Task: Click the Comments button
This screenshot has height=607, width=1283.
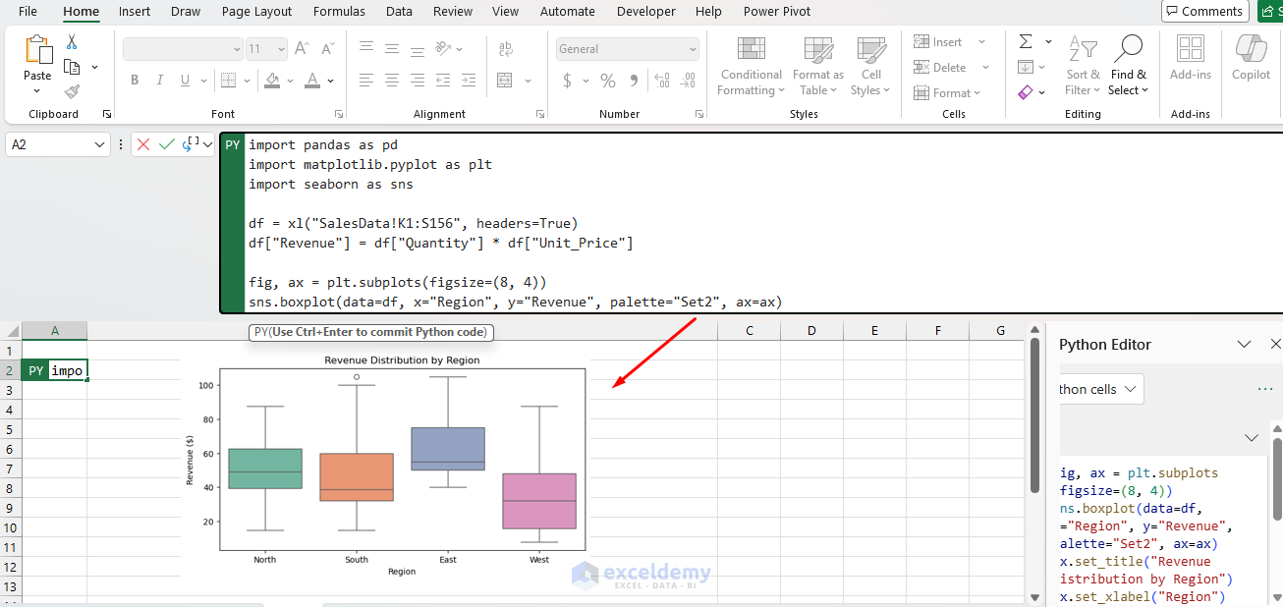Action: pyautogui.click(x=1205, y=12)
